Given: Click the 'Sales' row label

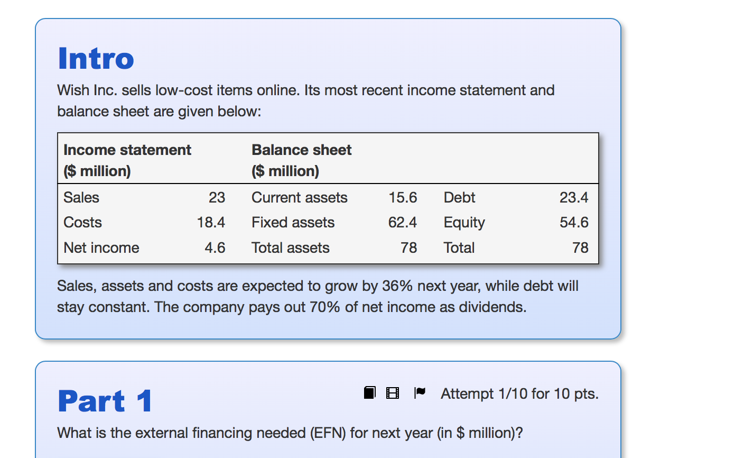Looking at the screenshot, I should click(81, 197).
